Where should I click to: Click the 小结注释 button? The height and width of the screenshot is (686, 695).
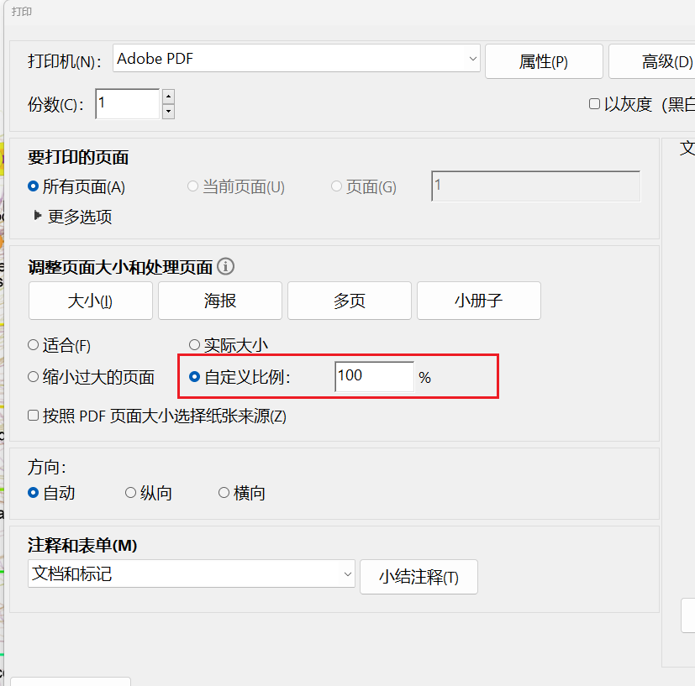[419, 577]
